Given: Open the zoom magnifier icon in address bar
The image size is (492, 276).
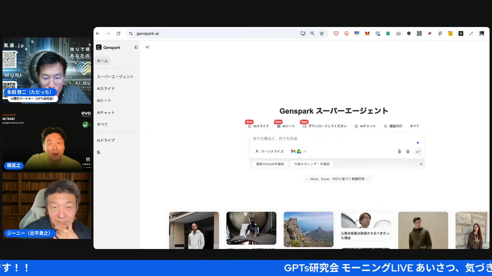Looking at the screenshot, I should [312, 33].
